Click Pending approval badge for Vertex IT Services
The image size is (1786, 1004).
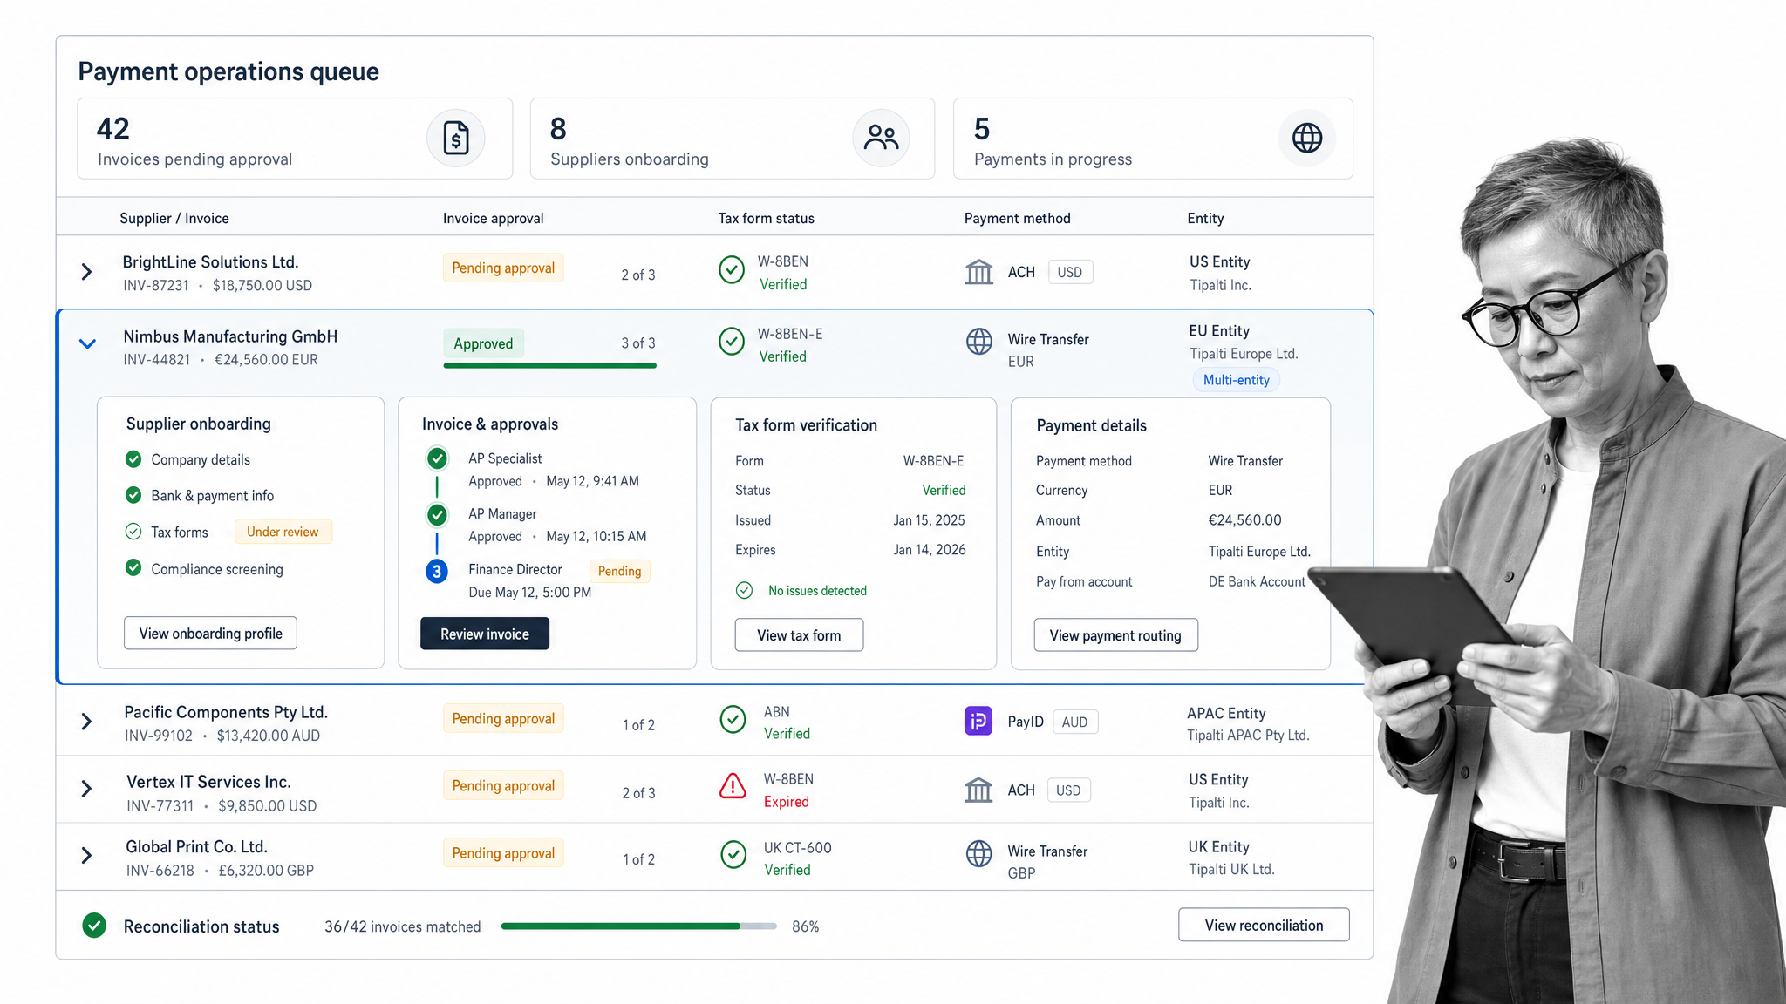(503, 785)
